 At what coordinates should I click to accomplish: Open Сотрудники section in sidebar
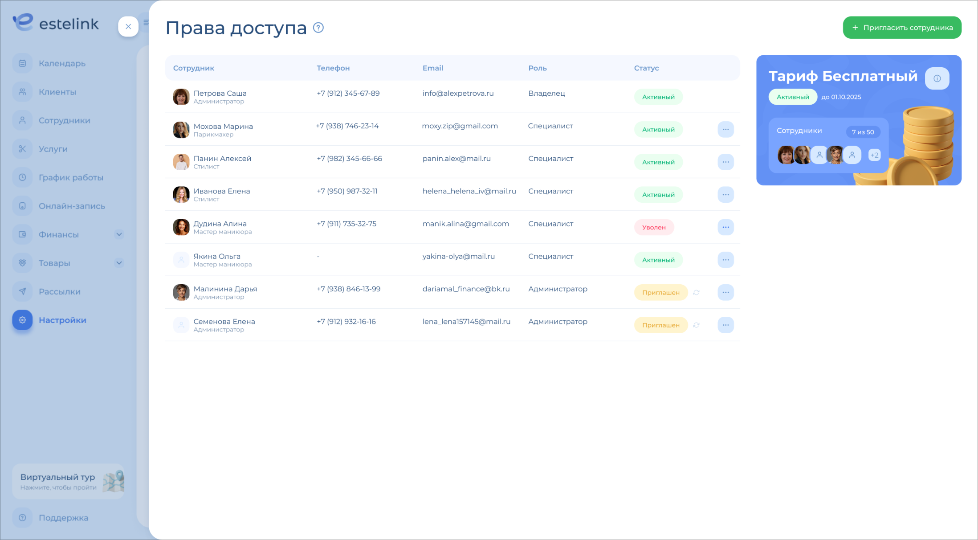pos(65,120)
